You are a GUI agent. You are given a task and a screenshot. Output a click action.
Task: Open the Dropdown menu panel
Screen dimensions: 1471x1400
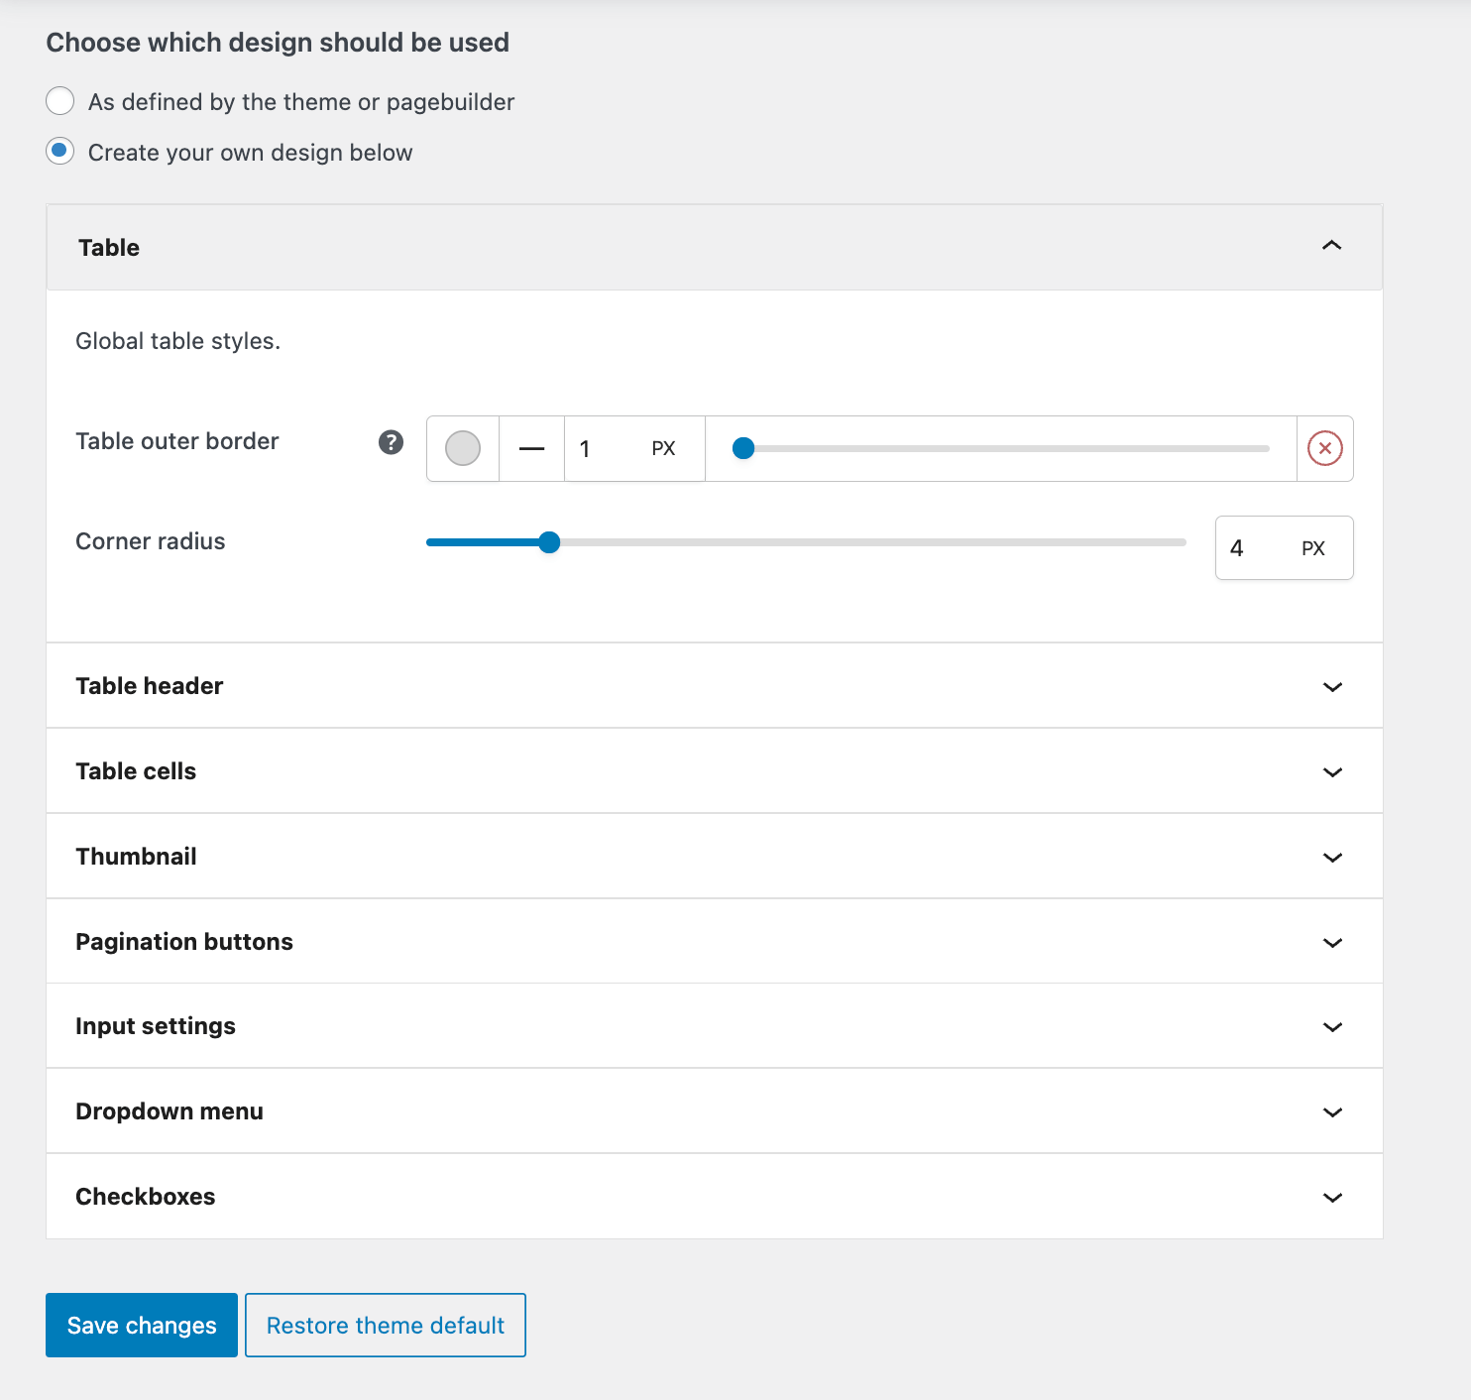pos(1332,1111)
